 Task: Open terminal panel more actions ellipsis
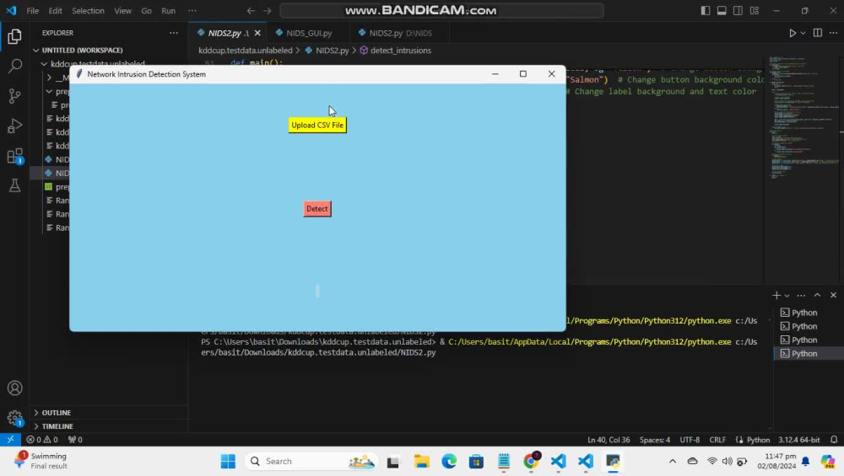coord(801,295)
